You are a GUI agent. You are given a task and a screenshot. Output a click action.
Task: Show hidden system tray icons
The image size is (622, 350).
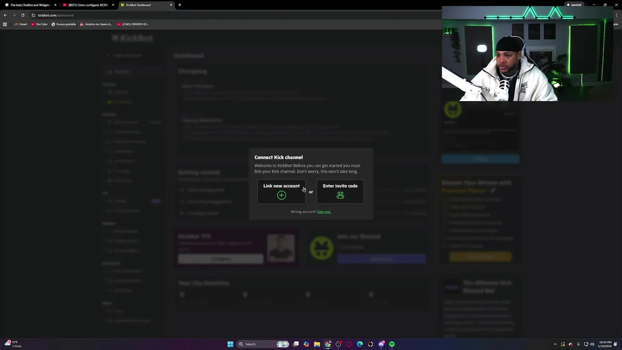tap(555, 344)
